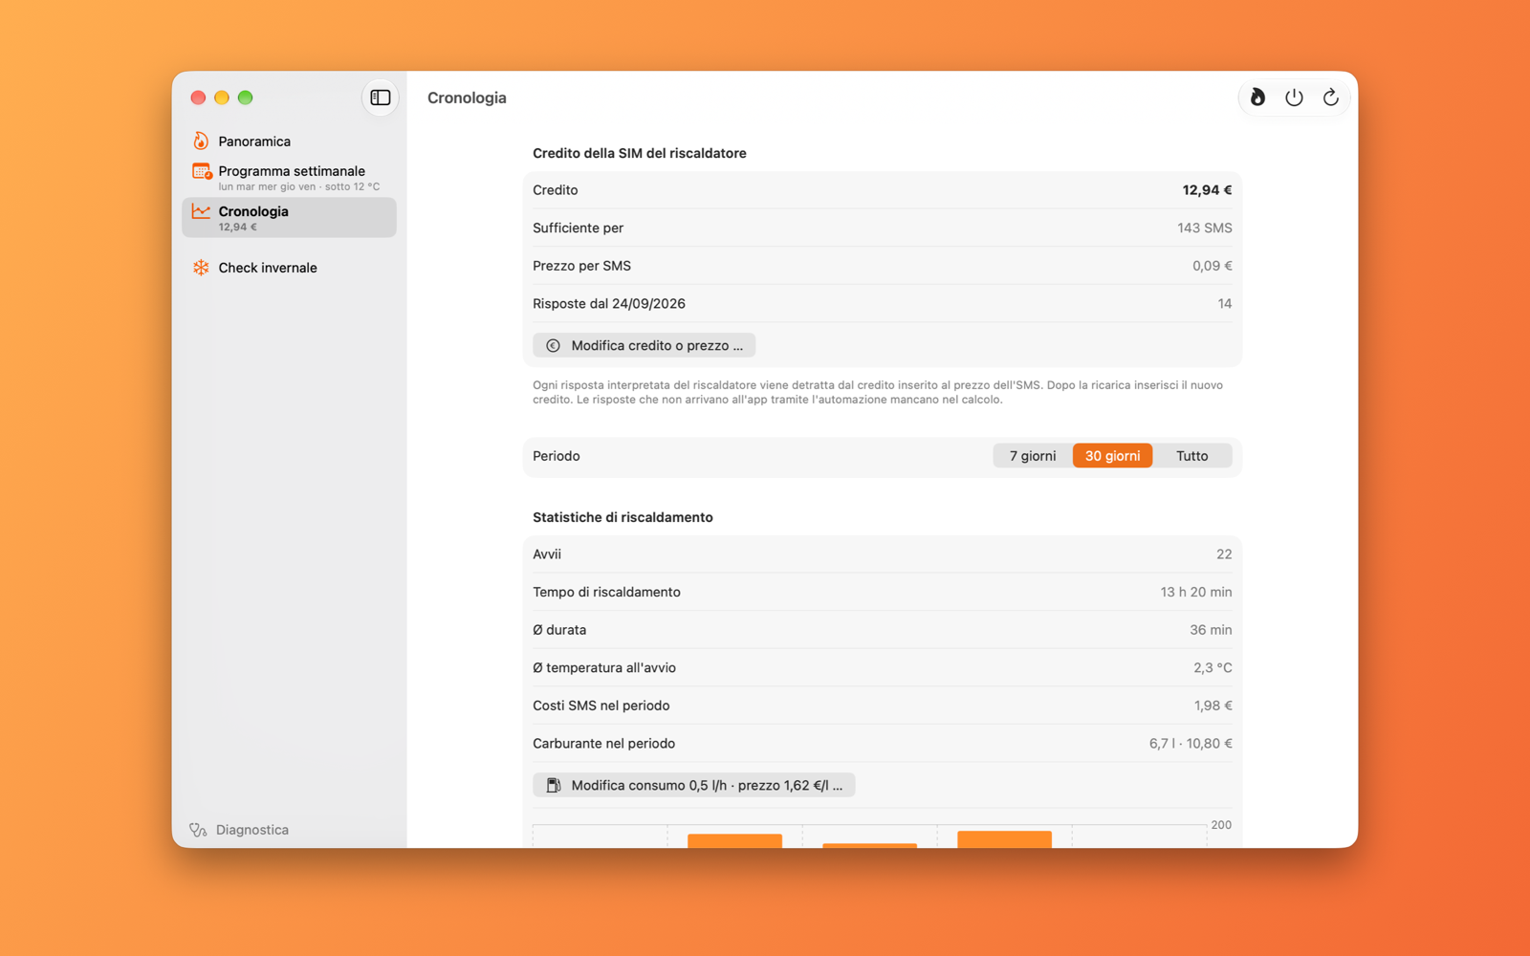Click the tallest orange bar in the chart
This screenshot has height=956, width=1530.
(1004, 839)
